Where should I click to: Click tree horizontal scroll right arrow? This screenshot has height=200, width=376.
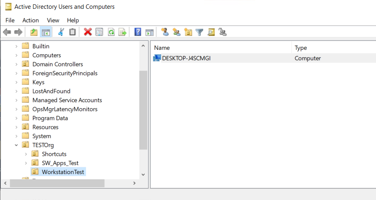(x=134, y=183)
